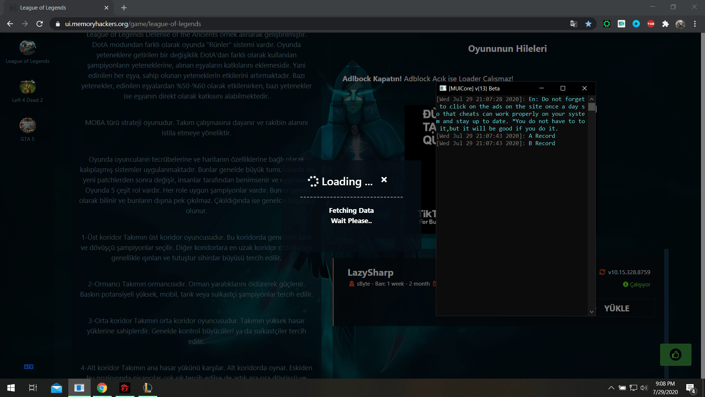The height and width of the screenshot is (397, 705).
Task: Click the translate page icon in address bar
Action: click(574, 24)
